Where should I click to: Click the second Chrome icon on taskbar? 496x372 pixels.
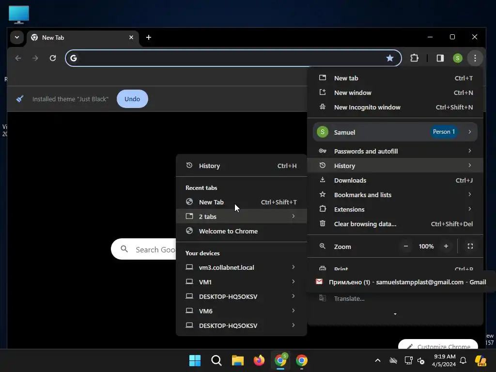click(x=302, y=360)
